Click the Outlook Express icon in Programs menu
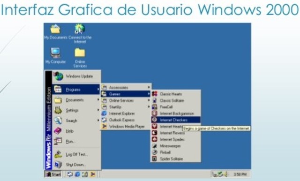Screen dimensions: 300x181 pyautogui.click(x=104, y=120)
